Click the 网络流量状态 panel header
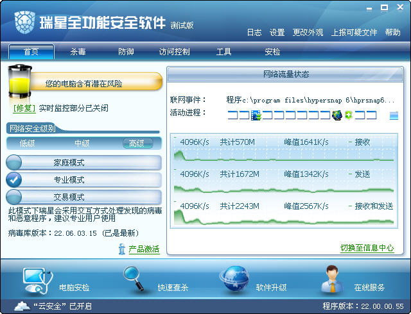The height and width of the screenshot is (314, 411). point(285,74)
